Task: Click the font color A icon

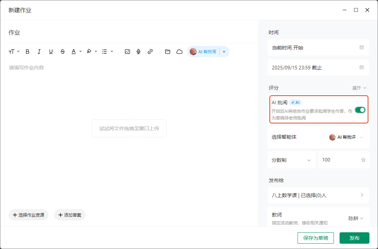Action: (74, 52)
